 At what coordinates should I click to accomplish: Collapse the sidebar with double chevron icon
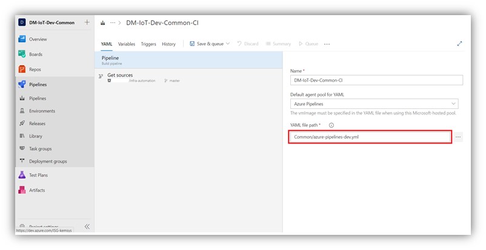pos(87,226)
